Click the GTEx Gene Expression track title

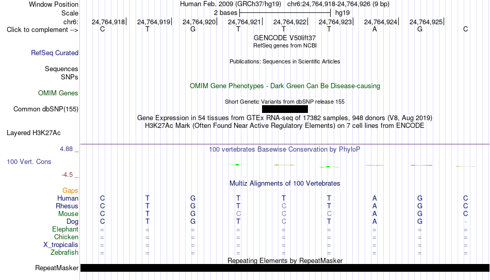coord(285,118)
